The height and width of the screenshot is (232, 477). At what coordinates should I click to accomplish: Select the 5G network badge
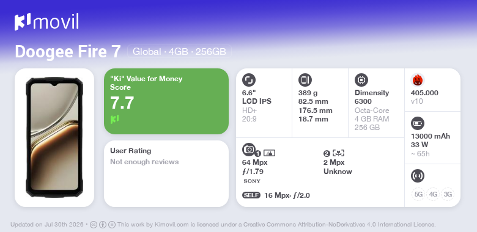(418, 194)
